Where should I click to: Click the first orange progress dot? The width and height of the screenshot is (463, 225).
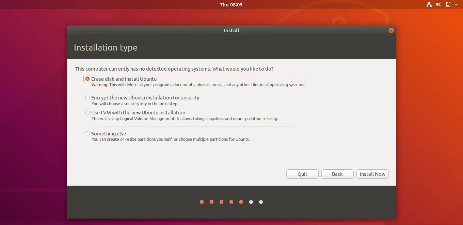pyautogui.click(x=202, y=202)
